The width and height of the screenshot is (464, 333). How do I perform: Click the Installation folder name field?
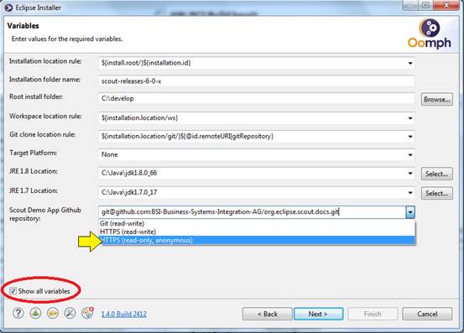(256, 81)
